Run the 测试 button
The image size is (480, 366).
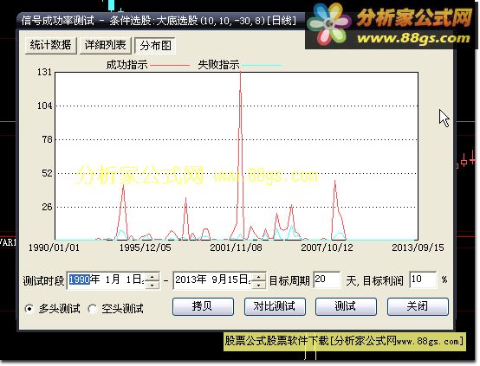[x=346, y=306]
